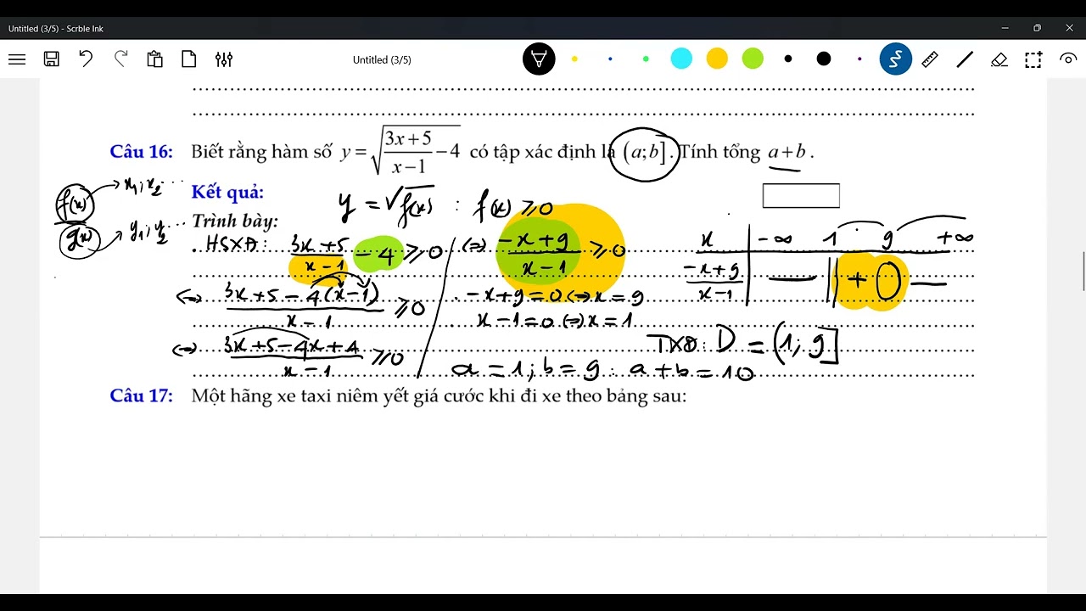Click the Câu 17 heading
1086x611 pixels.
click(x=141, y=395)
